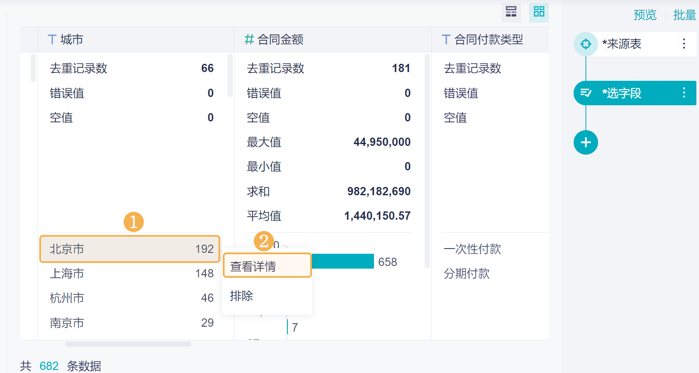Click the 选字段 step icon
Screen dimensions: 699x373
(x=585, y=93)
